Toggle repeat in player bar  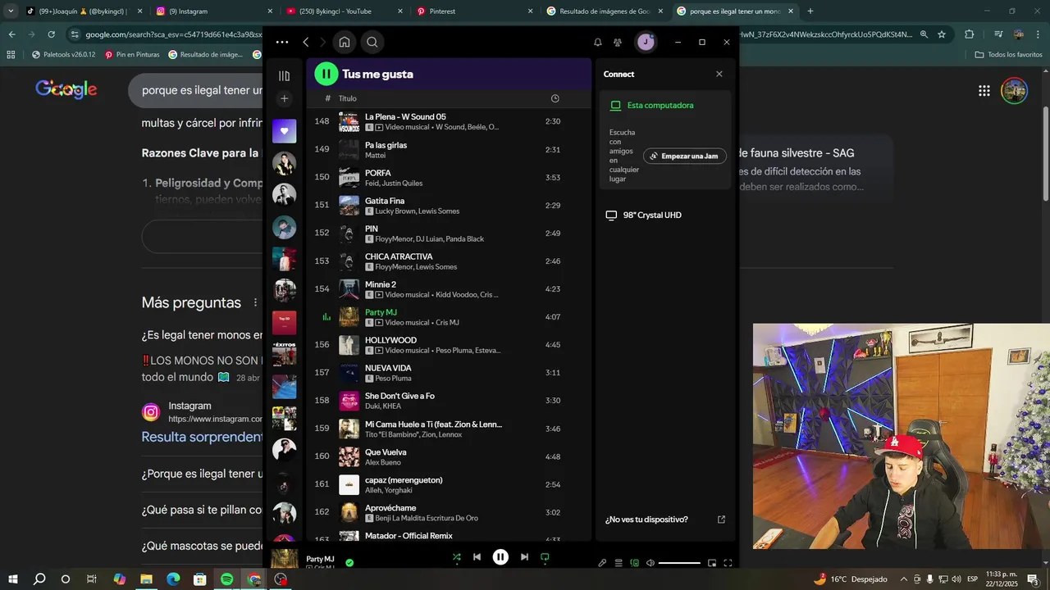coord(545,557)
